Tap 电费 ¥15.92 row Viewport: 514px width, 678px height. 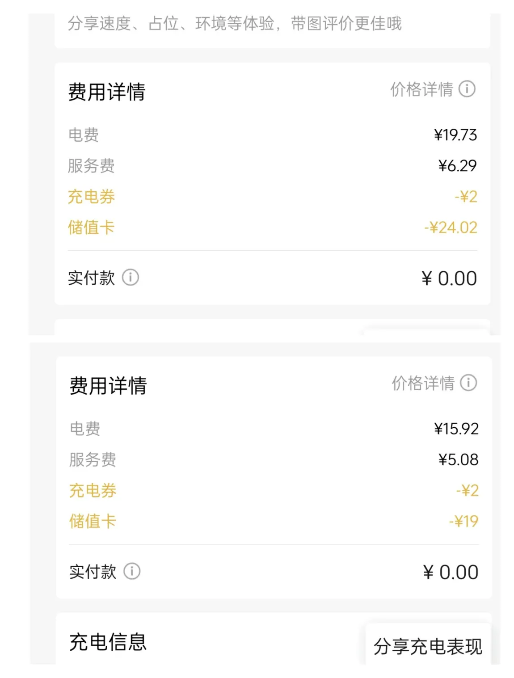tap(274, 429)
